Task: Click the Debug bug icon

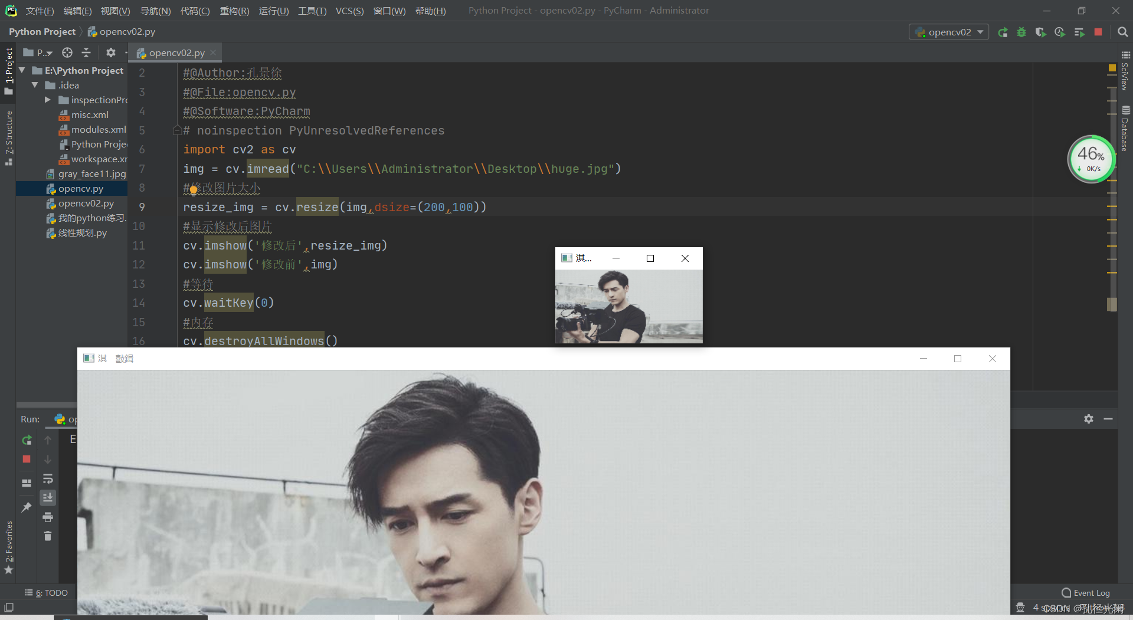Action: [1021, 32]
